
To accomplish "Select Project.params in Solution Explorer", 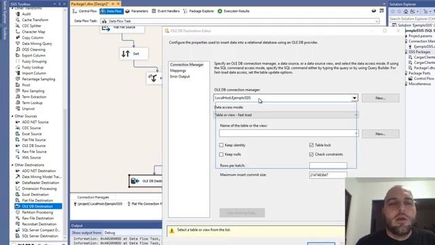I will pos(420,36).
